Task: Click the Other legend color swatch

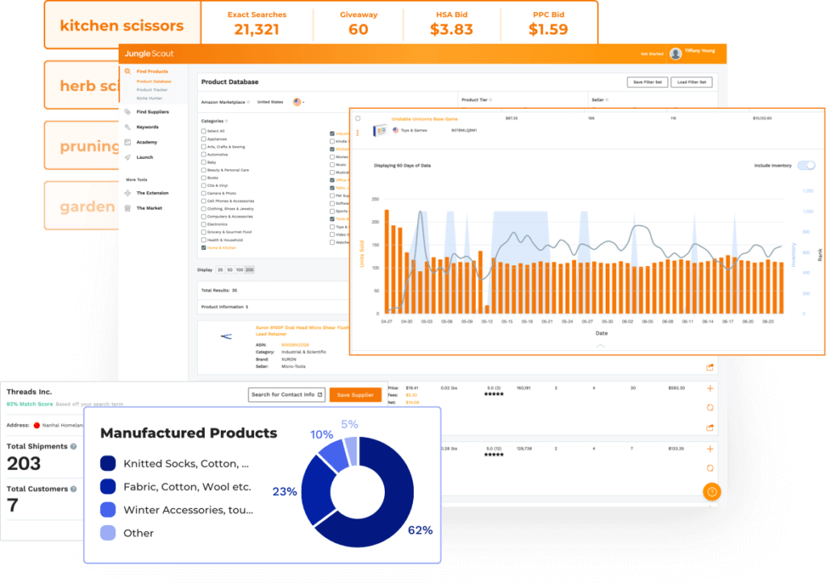Action: pyautogui.click(x=108, y=533)
